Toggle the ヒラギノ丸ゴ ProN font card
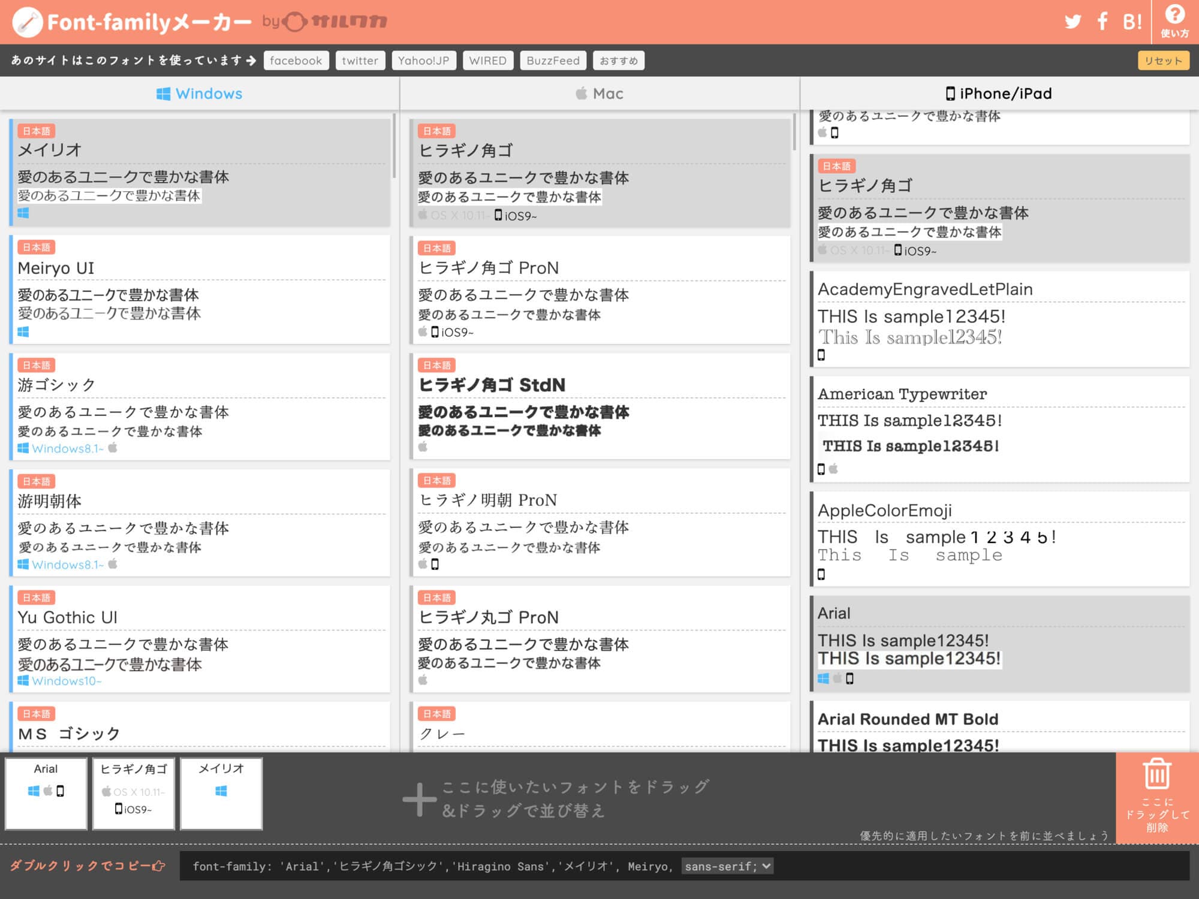 (x=600, y=639)
